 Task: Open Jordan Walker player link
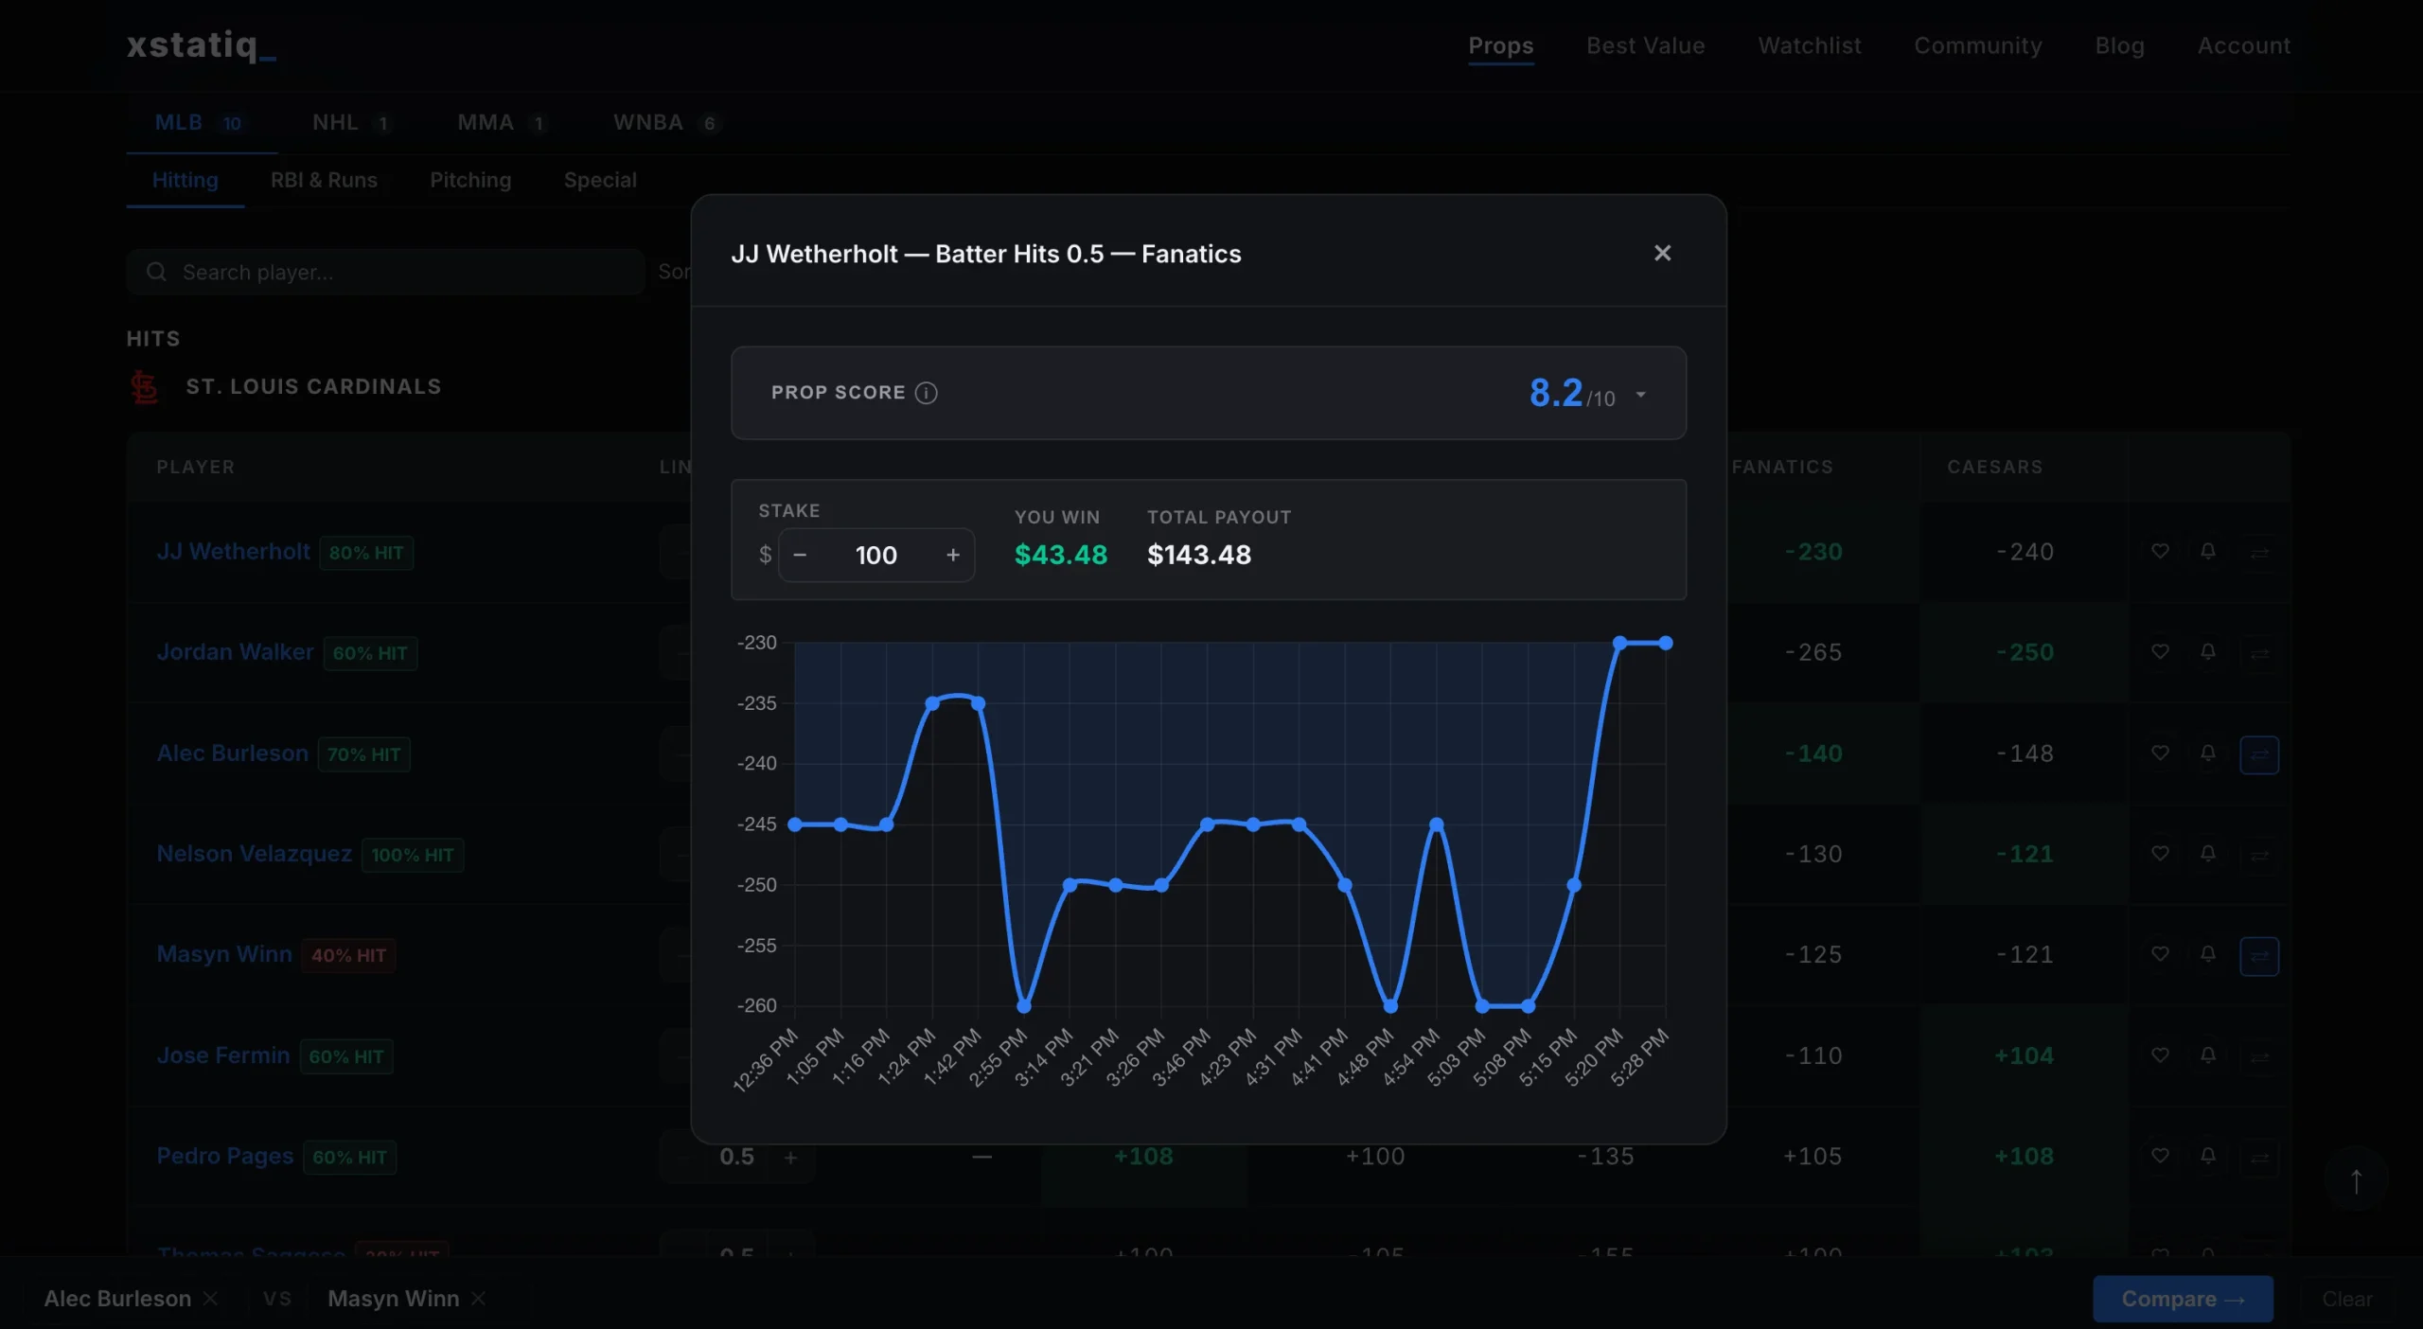[x=235, y=652]
